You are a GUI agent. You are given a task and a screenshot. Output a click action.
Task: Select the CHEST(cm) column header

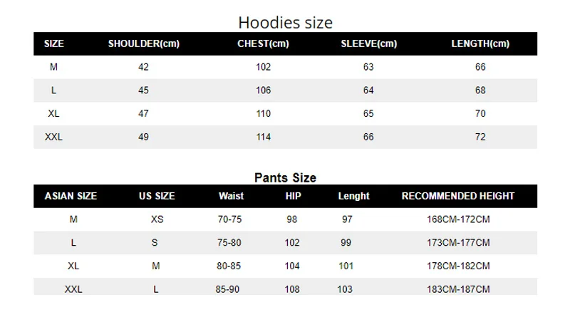click(x=263, y=43)
